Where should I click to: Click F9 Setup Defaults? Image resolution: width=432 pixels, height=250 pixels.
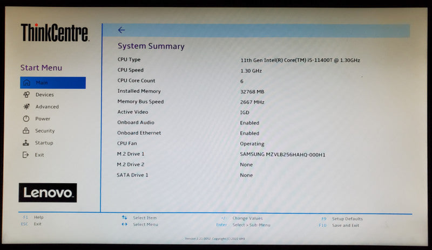click(x=342, y=219)
